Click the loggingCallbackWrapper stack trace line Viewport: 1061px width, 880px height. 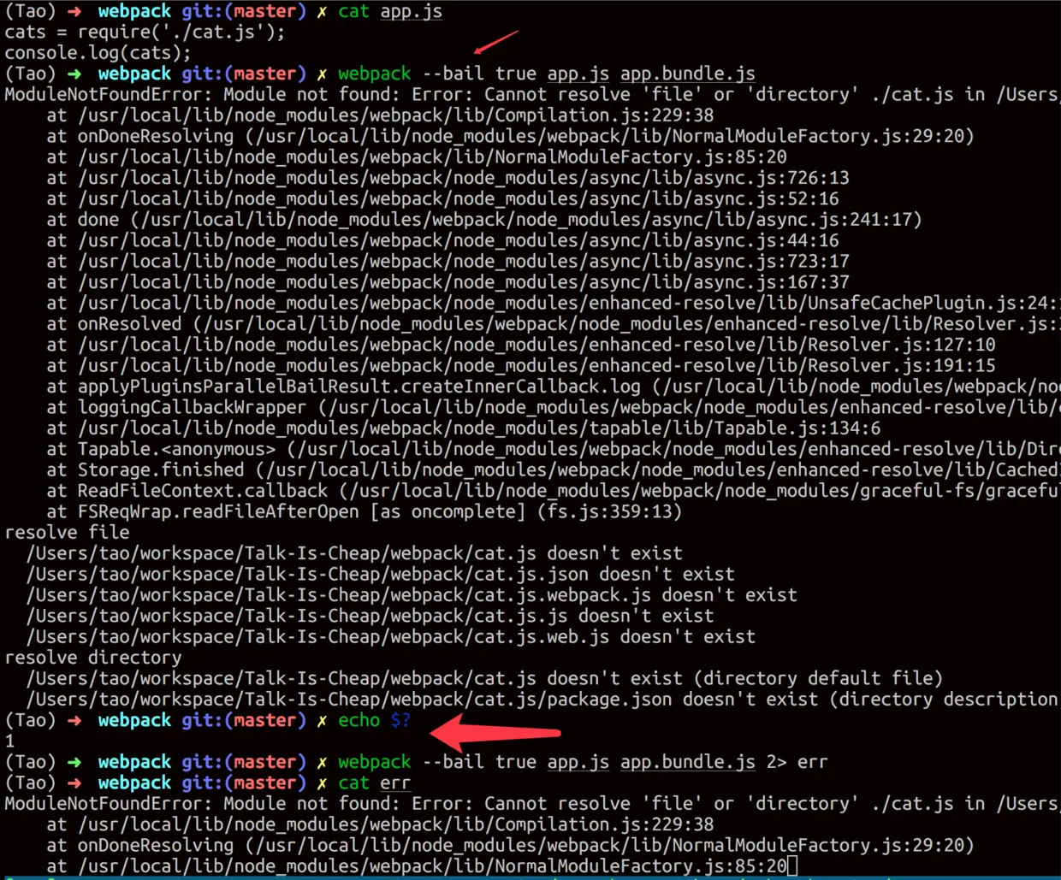(554, 407)
